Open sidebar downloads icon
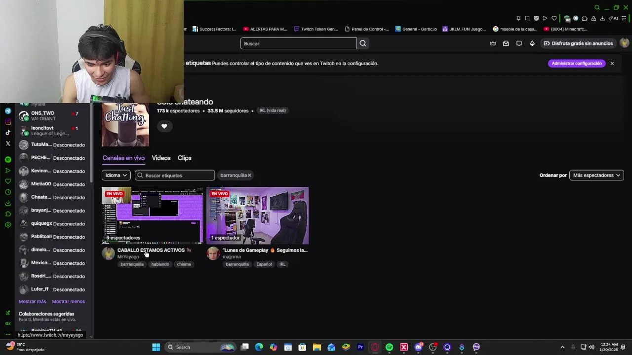The image size is (632, 355). point(8,203)
